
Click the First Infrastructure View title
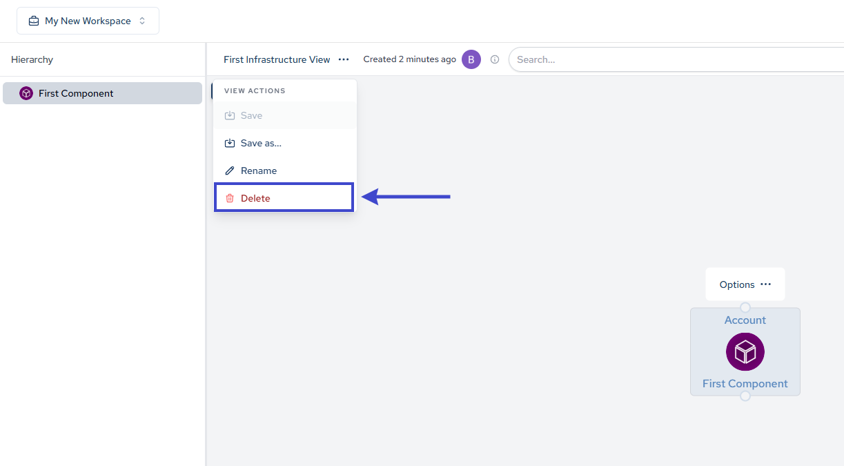(277, 59)
